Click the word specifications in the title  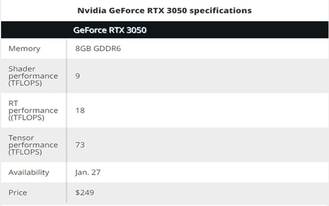coord(220,11)
